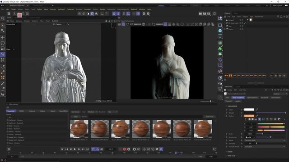Expand the Sheen section
The image size is (289, 162).
point(226,152)
